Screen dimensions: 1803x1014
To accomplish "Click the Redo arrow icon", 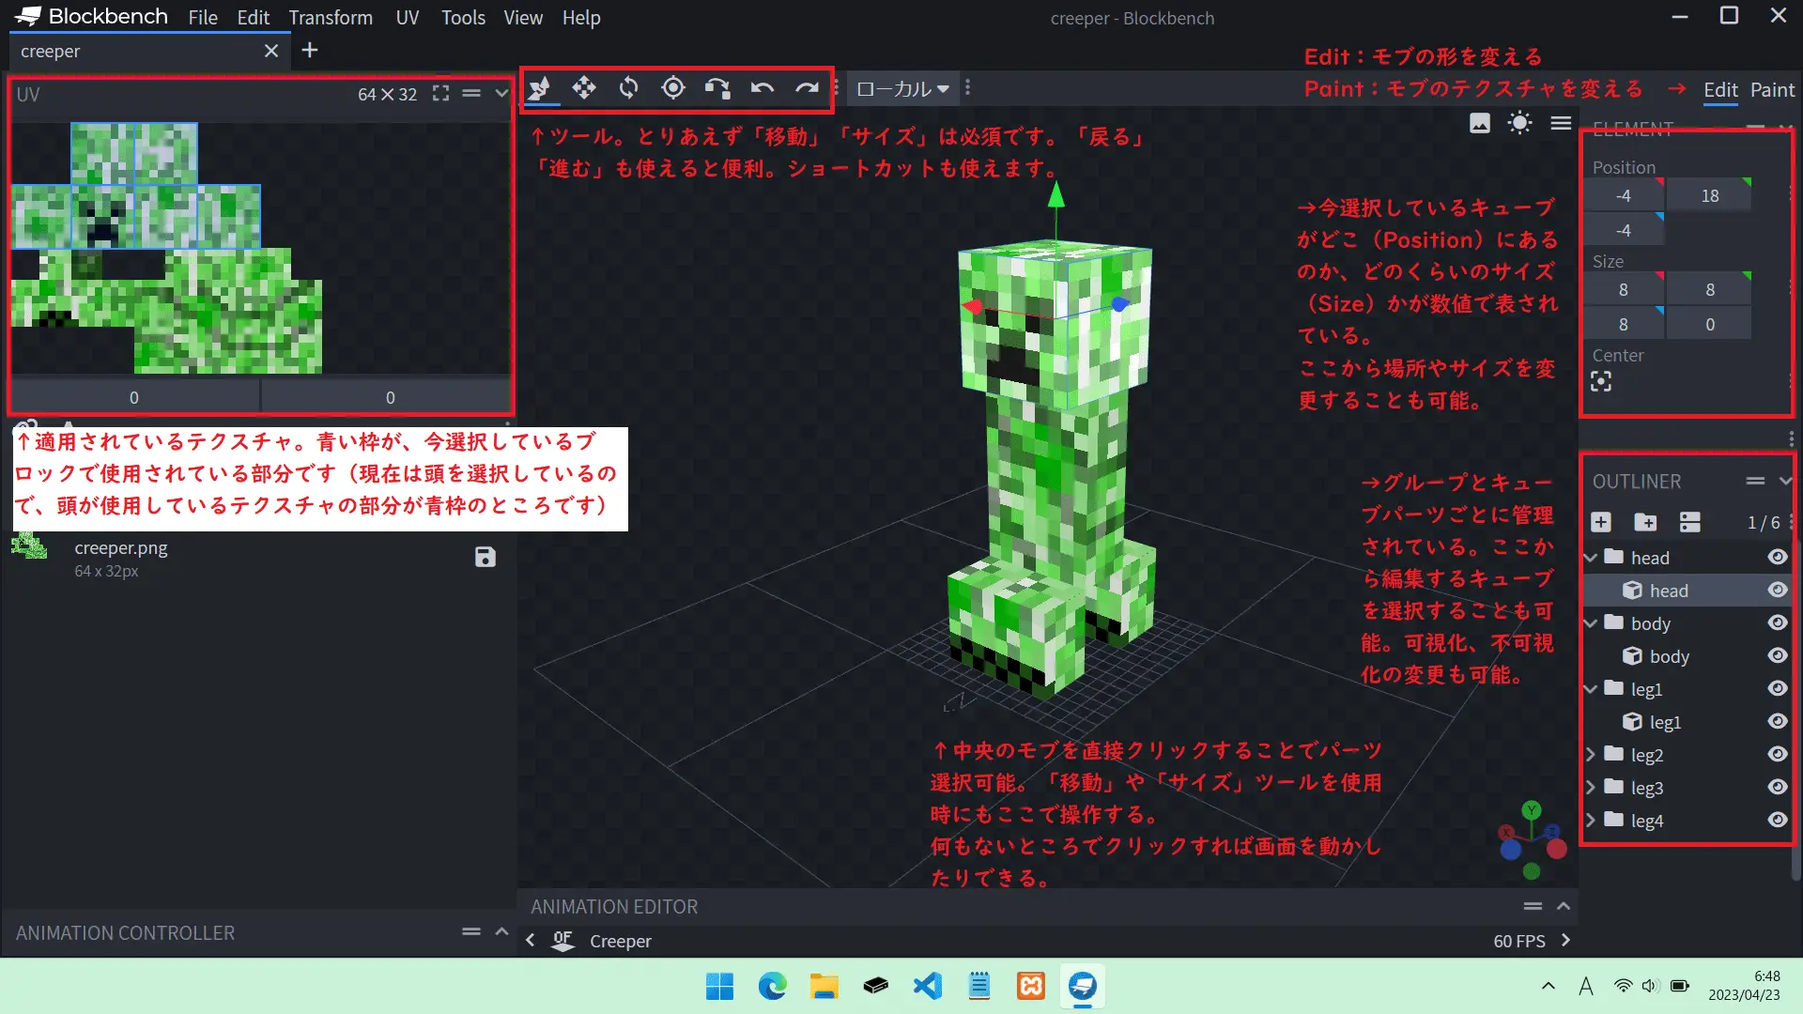I will click(807, 88).
